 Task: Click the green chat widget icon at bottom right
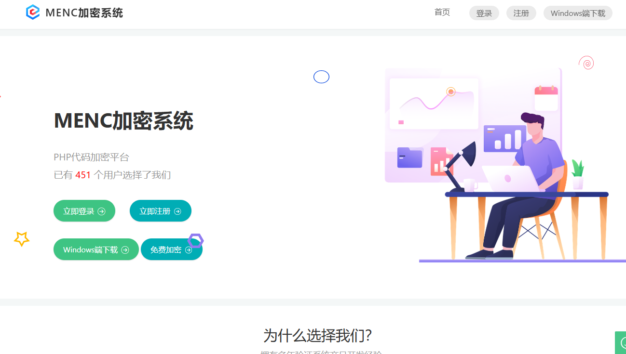tap(621, 343)
